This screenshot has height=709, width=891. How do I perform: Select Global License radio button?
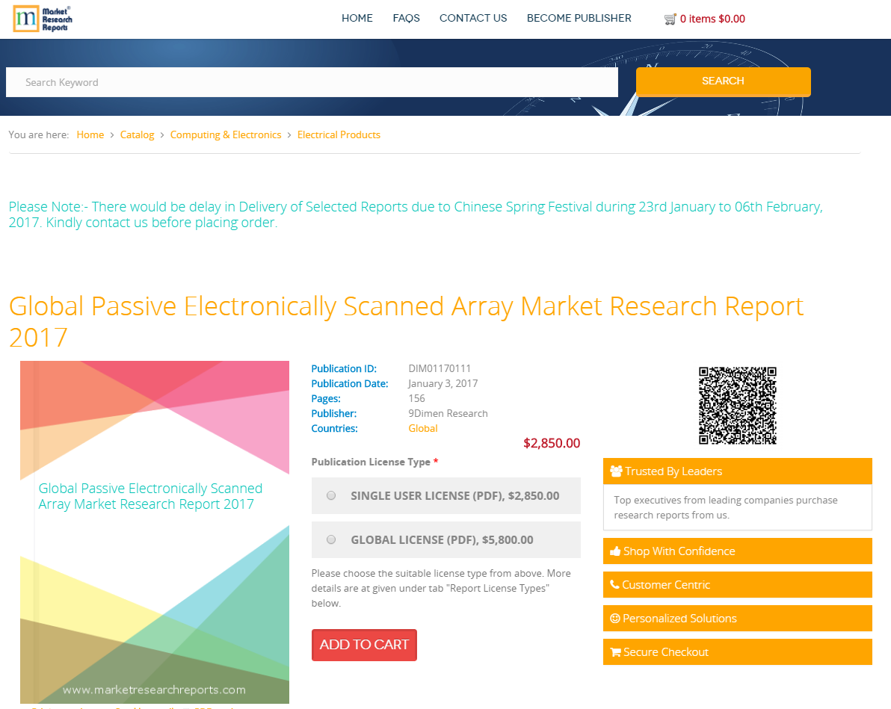pyautogui.click(x=331, y=539)
